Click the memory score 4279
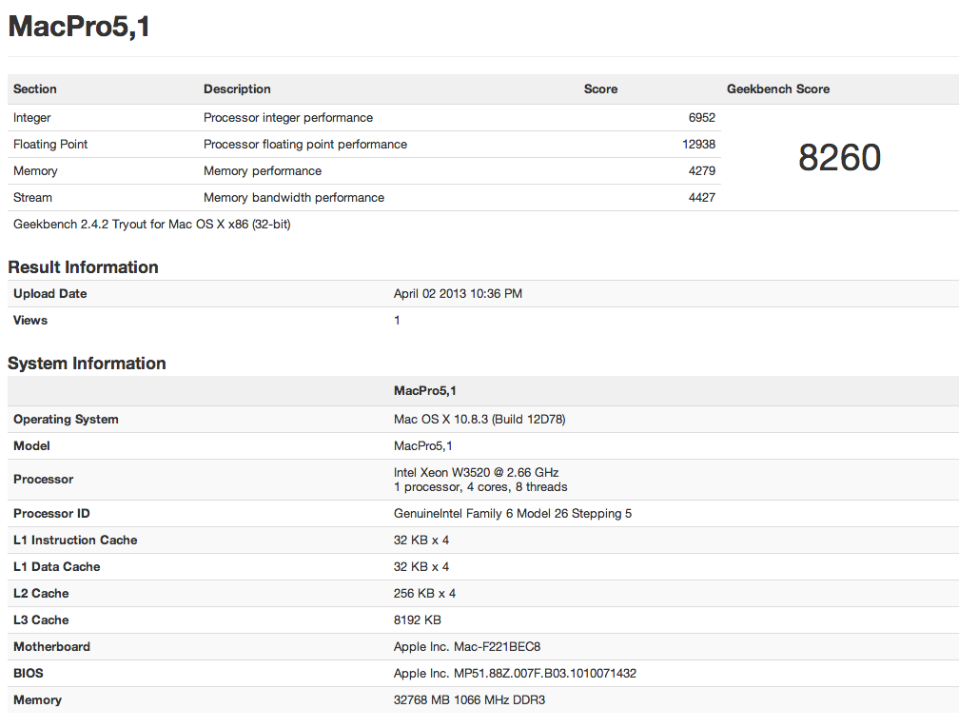Screen dimensions: 978x728 702,171
